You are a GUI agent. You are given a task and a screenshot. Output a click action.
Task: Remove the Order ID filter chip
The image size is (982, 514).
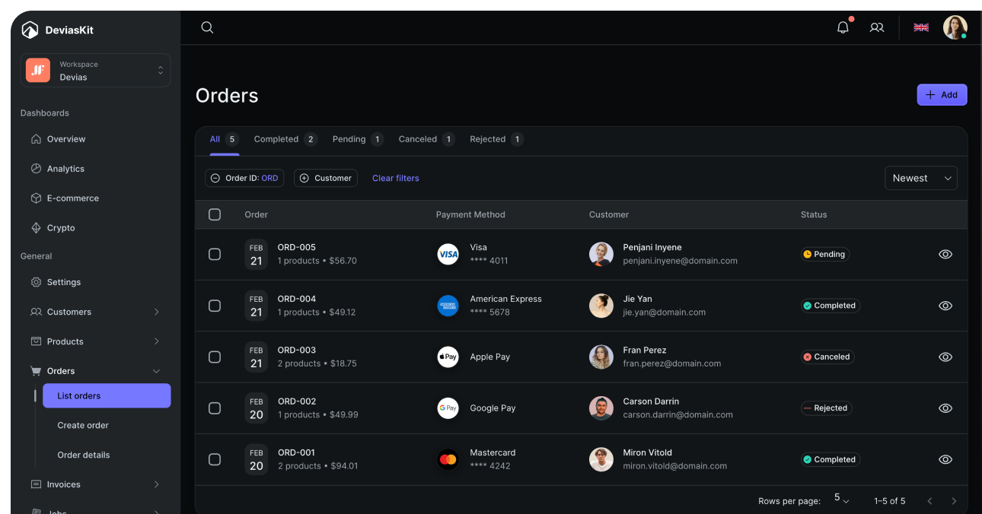click(x=215, y=178)
